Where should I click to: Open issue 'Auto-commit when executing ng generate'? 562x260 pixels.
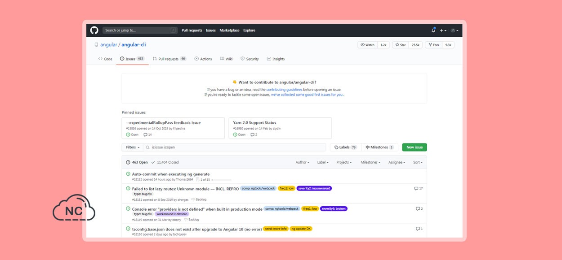coord(171,174)
